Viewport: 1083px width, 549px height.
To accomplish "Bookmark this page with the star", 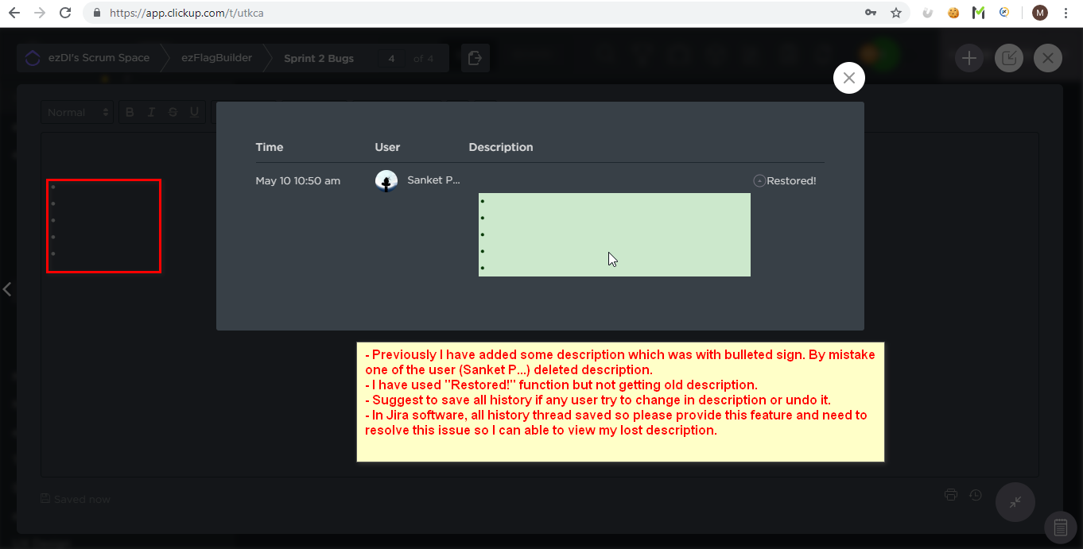I will tap(895, 13).
